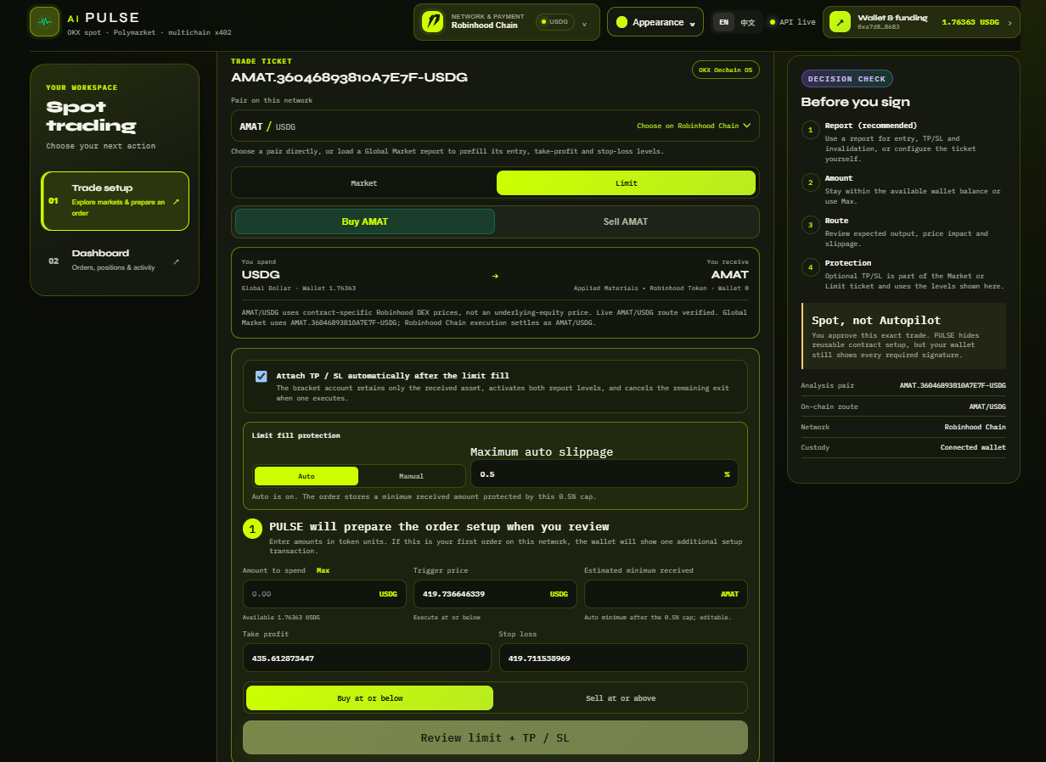Click the DECISION CHECK badge

pos(846,79)
